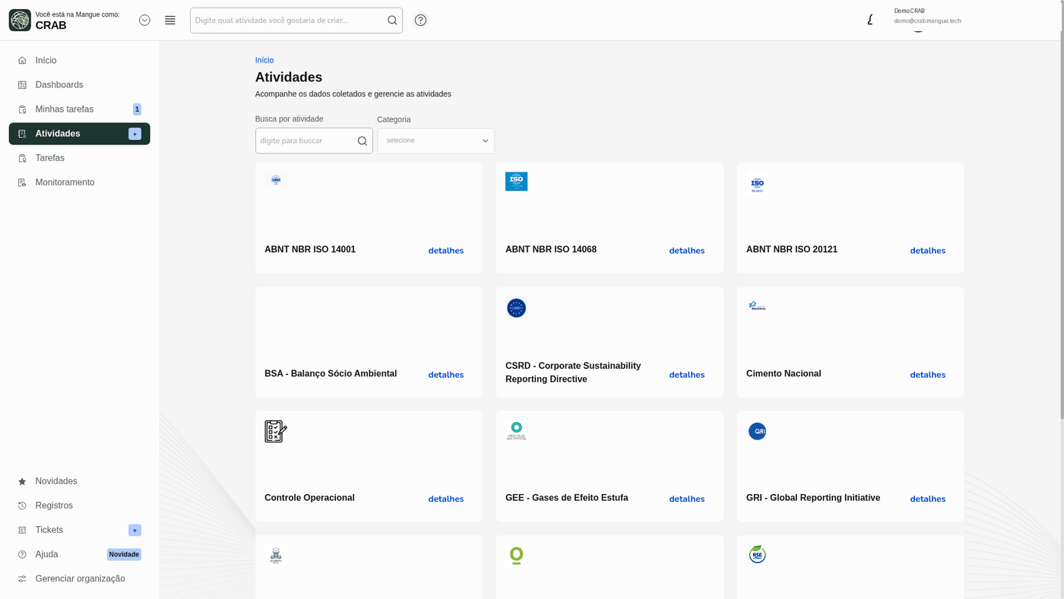The width and height of the screenshot is (1064, 599).
Task: Open detalhes for ABNT NBR ISO 14001
Action: point(446,251)
